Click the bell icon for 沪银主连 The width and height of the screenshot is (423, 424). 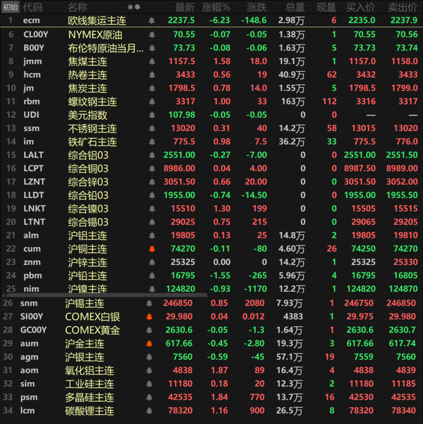tap(149, 357)
